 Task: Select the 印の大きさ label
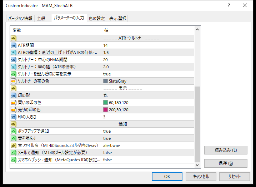click(x=27, y=117)
